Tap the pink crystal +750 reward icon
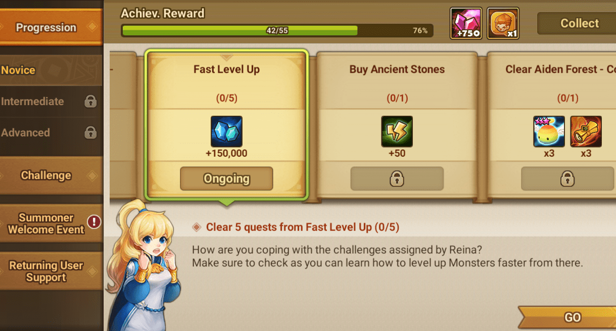The height and width of the screenshot is (331, 616). click(466, 23)
